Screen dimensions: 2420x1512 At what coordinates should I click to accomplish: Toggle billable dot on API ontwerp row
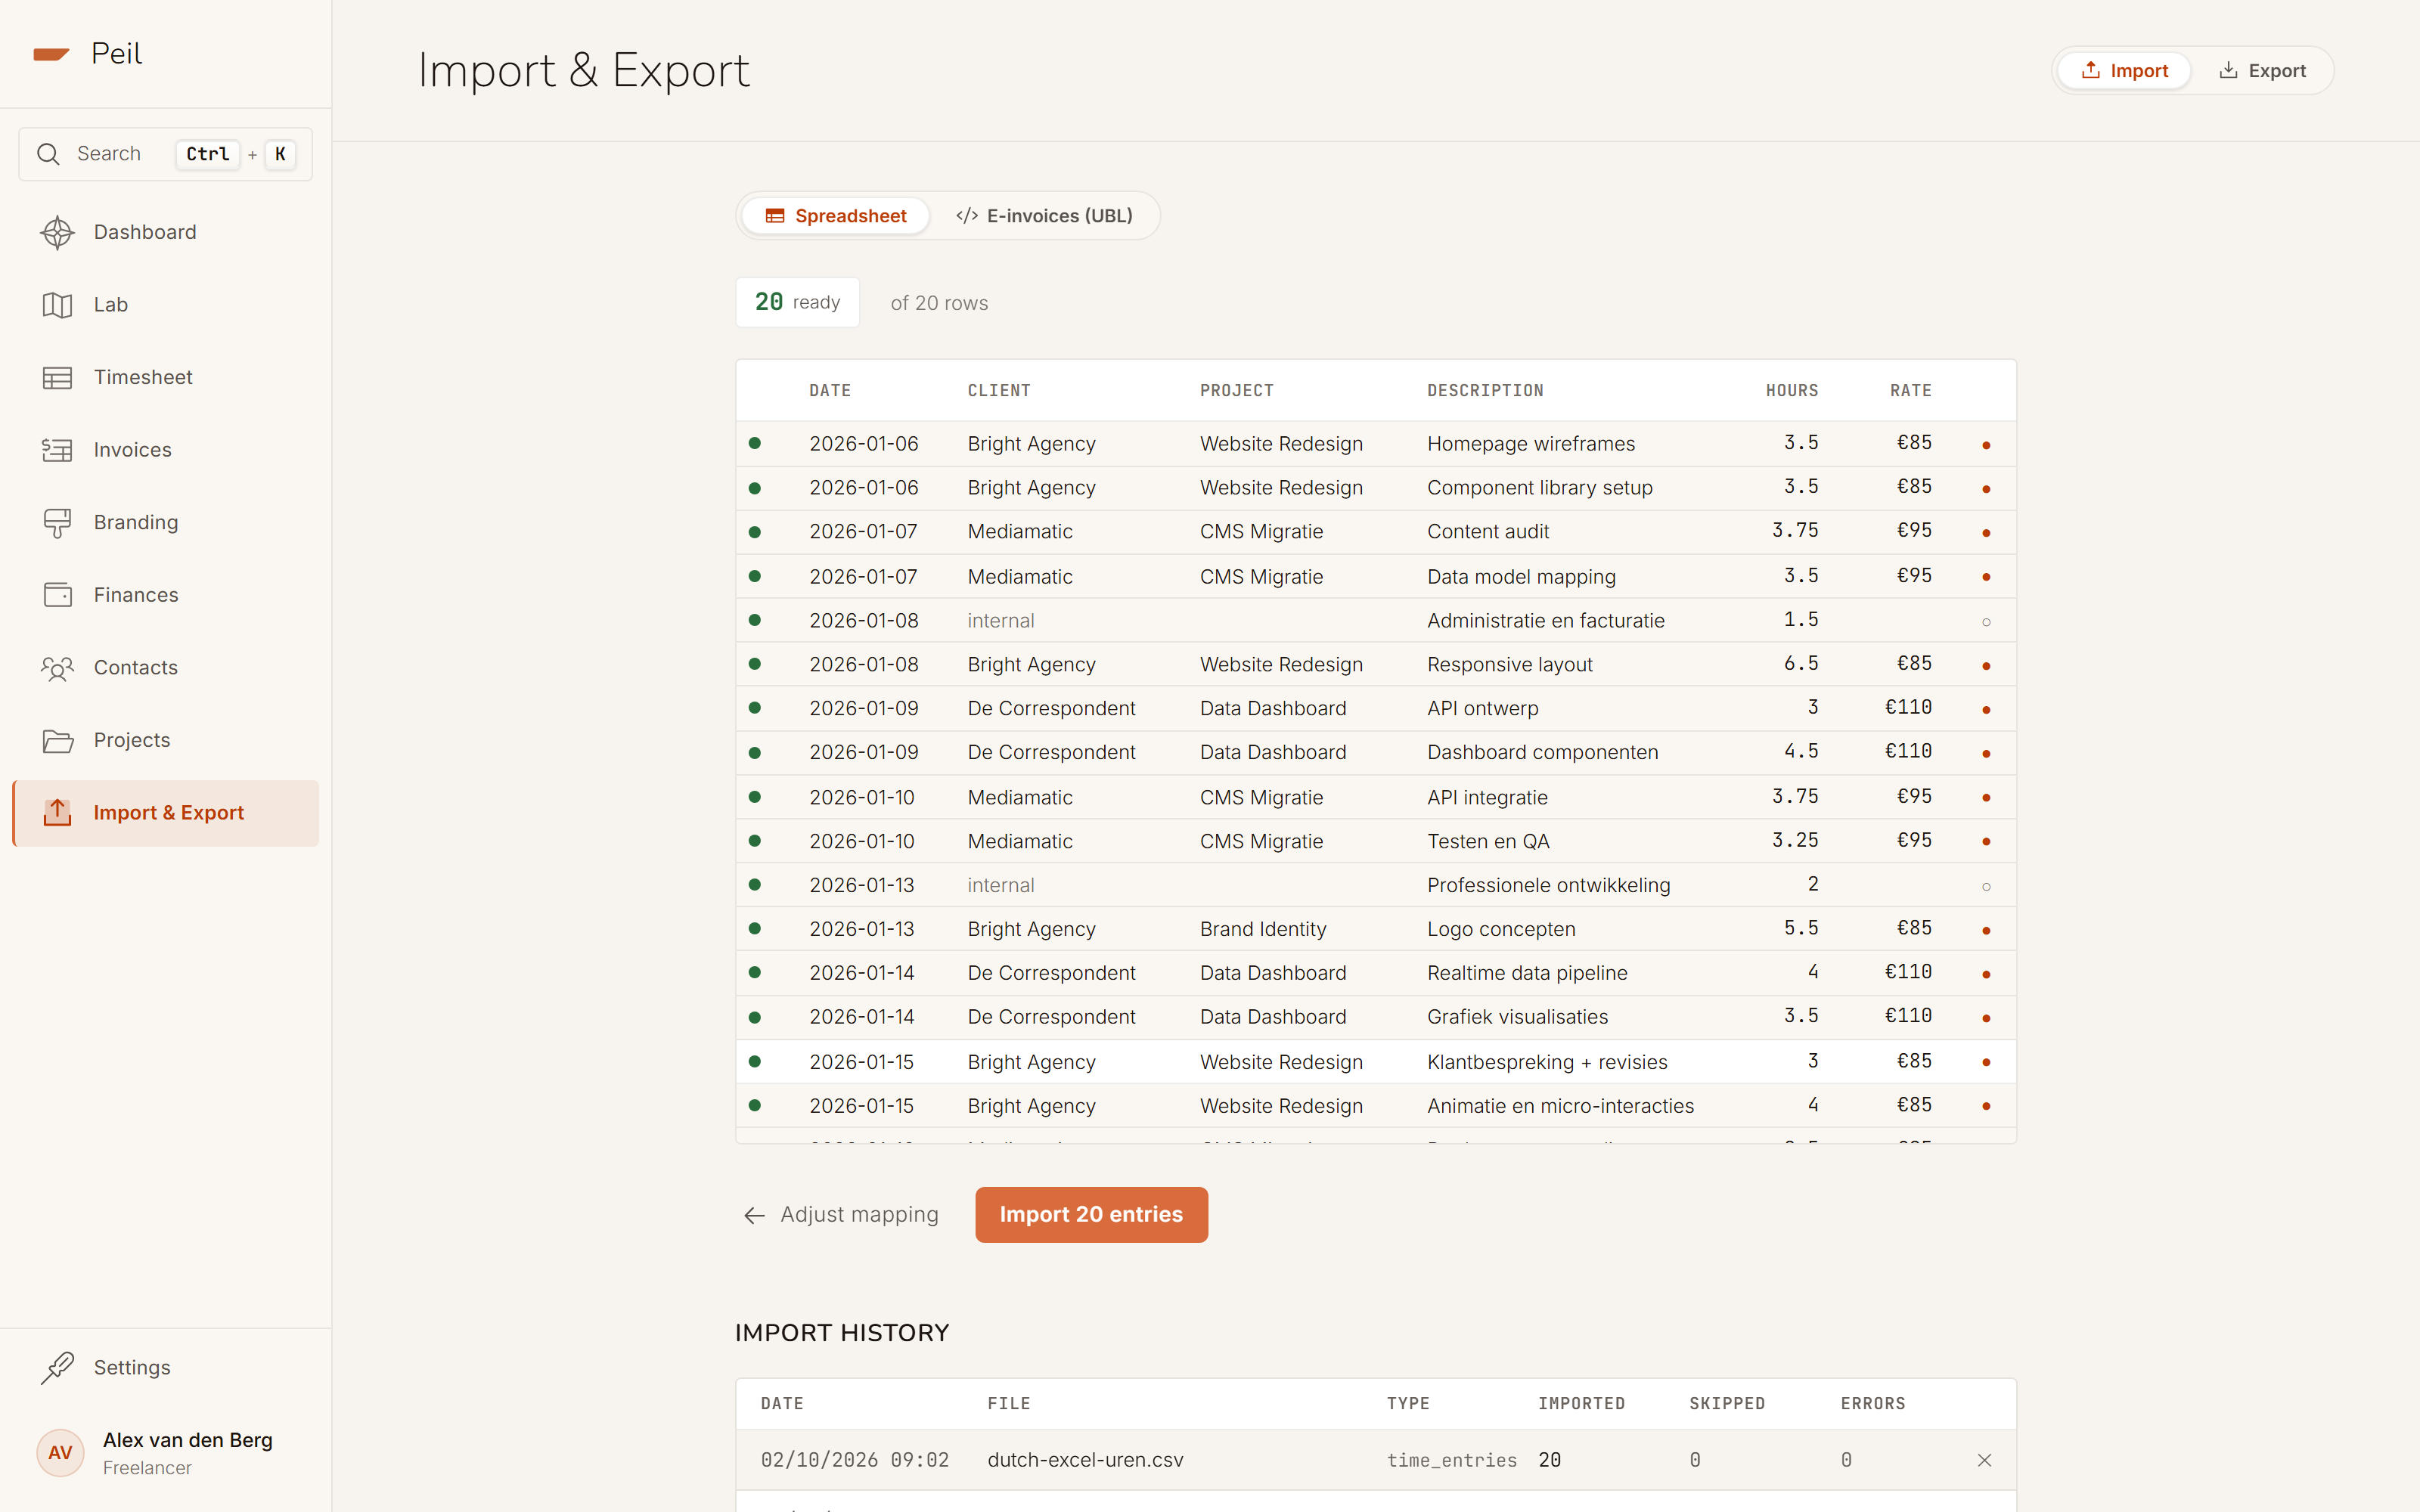click(1986, 710)
